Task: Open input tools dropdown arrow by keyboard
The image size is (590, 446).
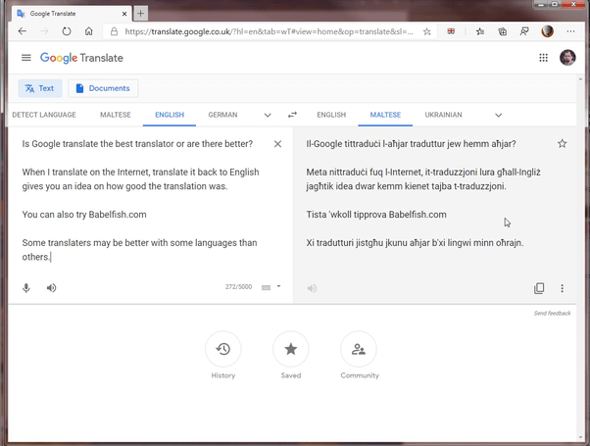Action: 278,286
